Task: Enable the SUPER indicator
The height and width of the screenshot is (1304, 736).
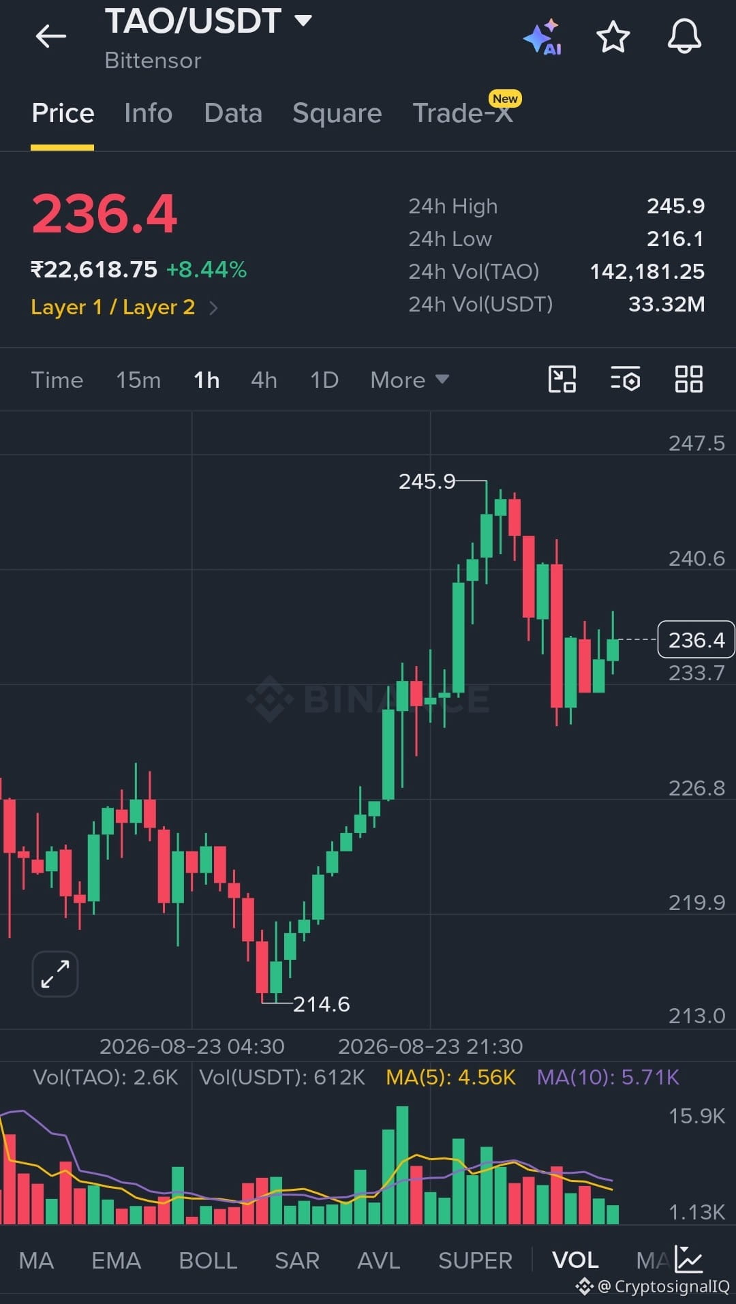Action: [x=475, y=1260]
